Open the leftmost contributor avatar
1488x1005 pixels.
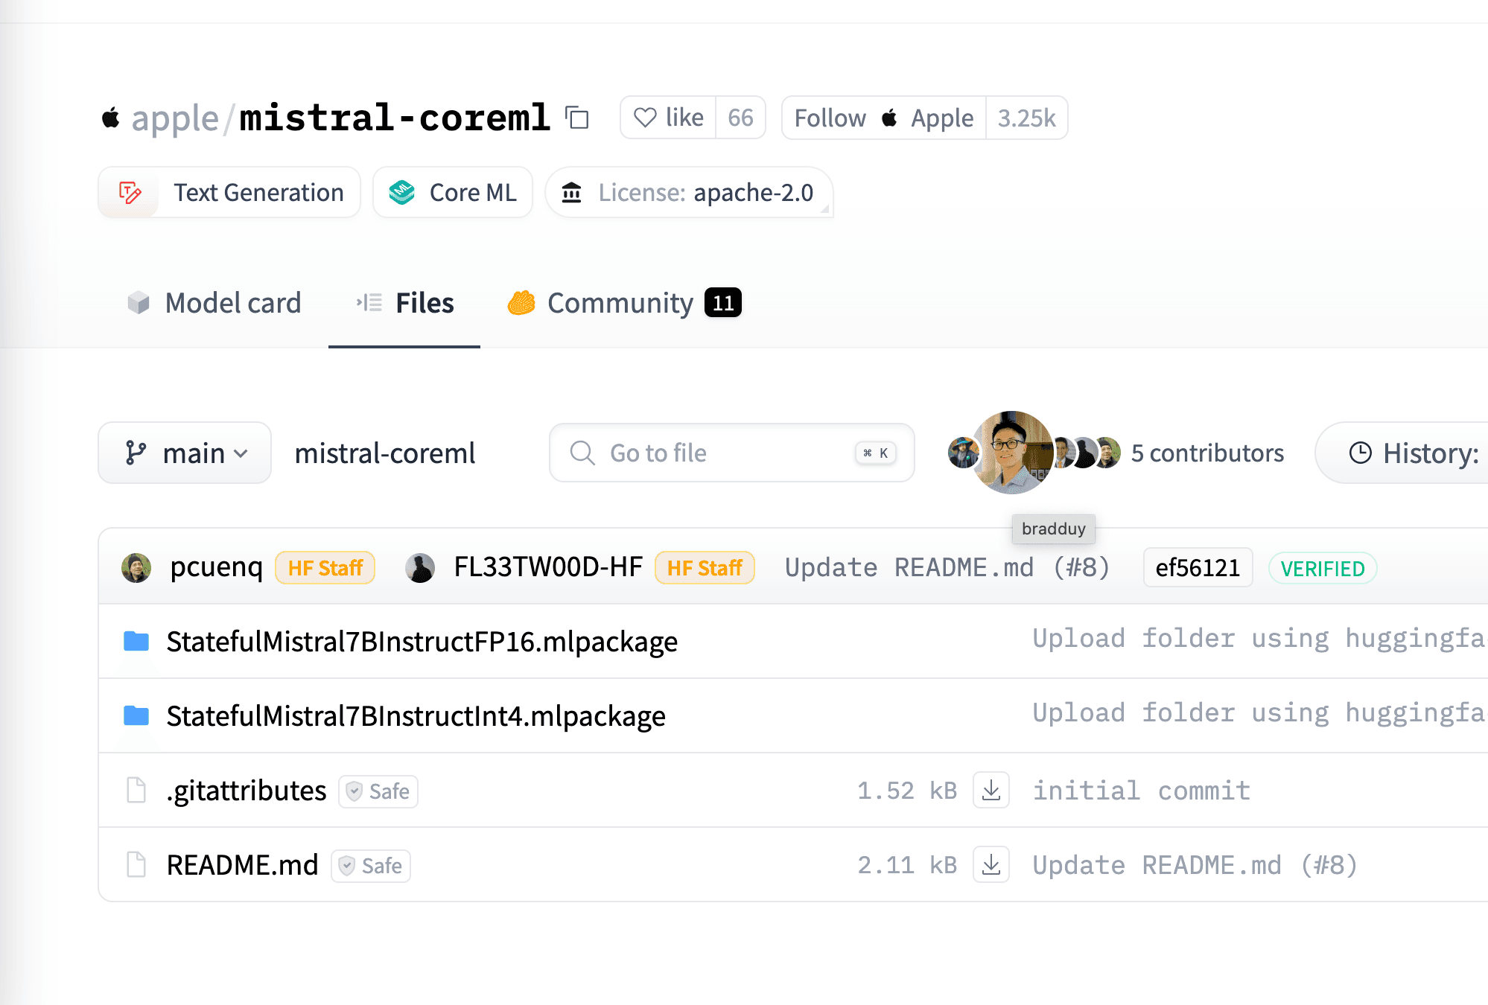coord(963,453)
